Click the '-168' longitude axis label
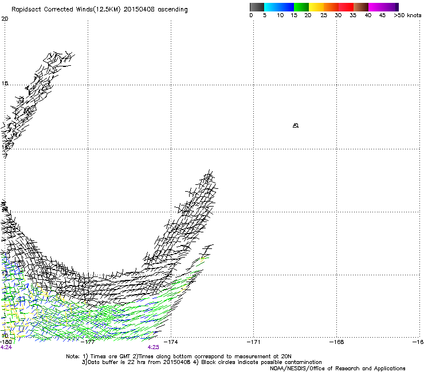 point(337,342)
